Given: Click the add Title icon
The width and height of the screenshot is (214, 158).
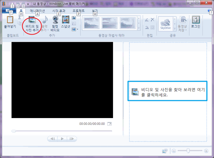Looking at the screenshot, I should point(74,18).
